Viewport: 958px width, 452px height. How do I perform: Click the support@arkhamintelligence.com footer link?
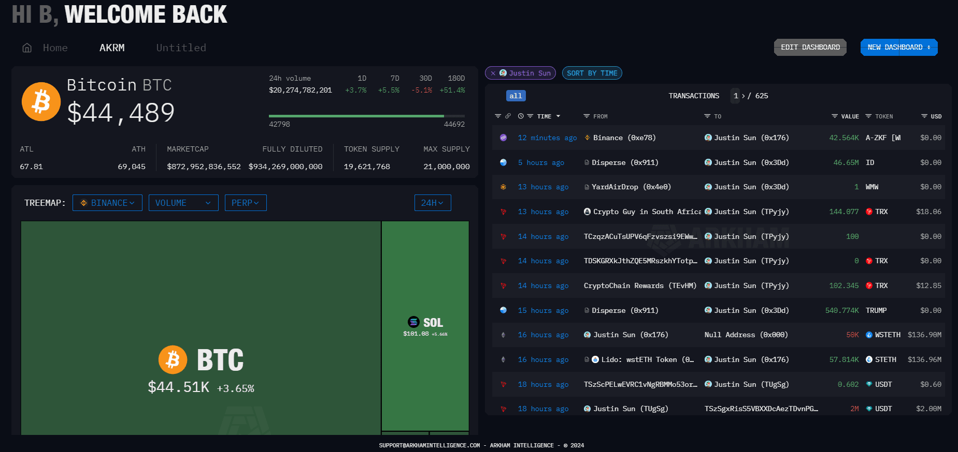(430, 445)
